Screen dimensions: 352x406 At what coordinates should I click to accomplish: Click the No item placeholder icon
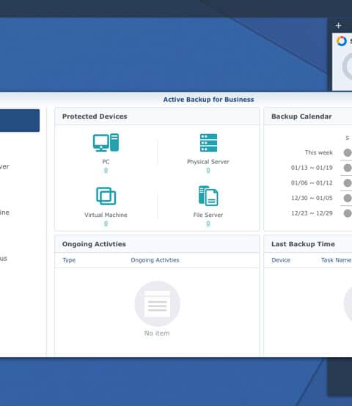(157, 303)
